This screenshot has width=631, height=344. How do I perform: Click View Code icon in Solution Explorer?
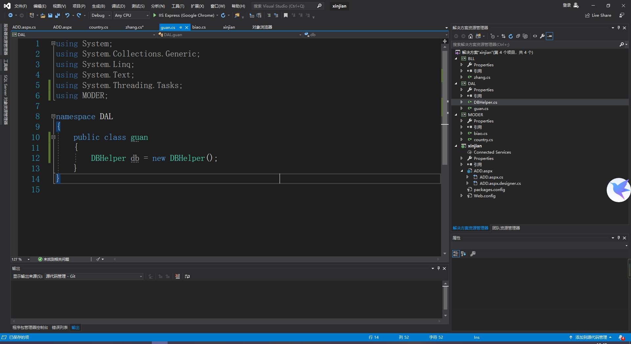pos(535,36)
